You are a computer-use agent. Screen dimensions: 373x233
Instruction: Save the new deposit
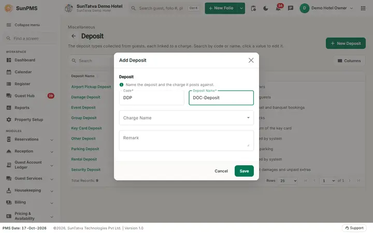pyautogui.click(x=244, y=171)
